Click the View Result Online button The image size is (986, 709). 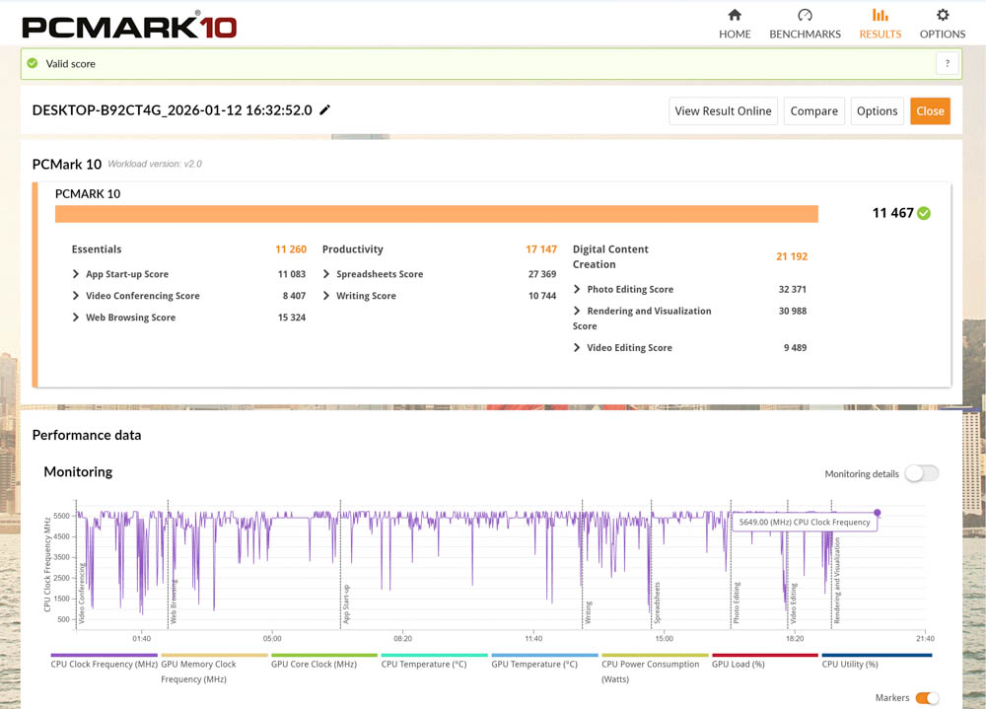pos(723,111)
